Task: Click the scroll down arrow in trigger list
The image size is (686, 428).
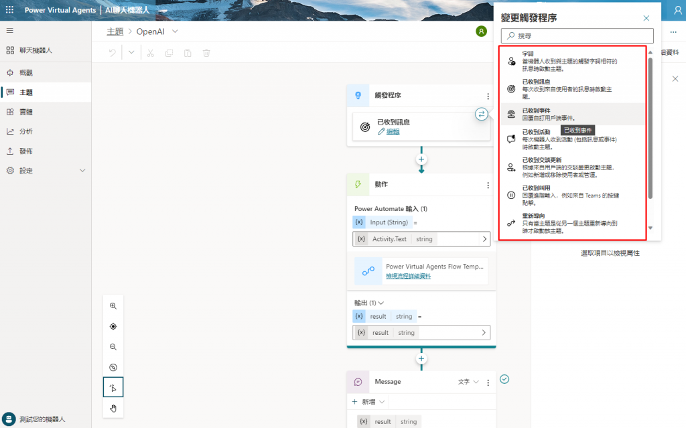Action: click(650, 228)
